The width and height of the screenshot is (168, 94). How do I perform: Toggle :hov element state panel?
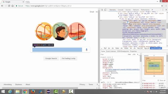point(129,54)
